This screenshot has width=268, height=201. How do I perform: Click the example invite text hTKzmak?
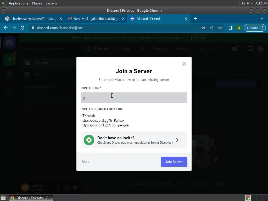[x=87, y=116]
